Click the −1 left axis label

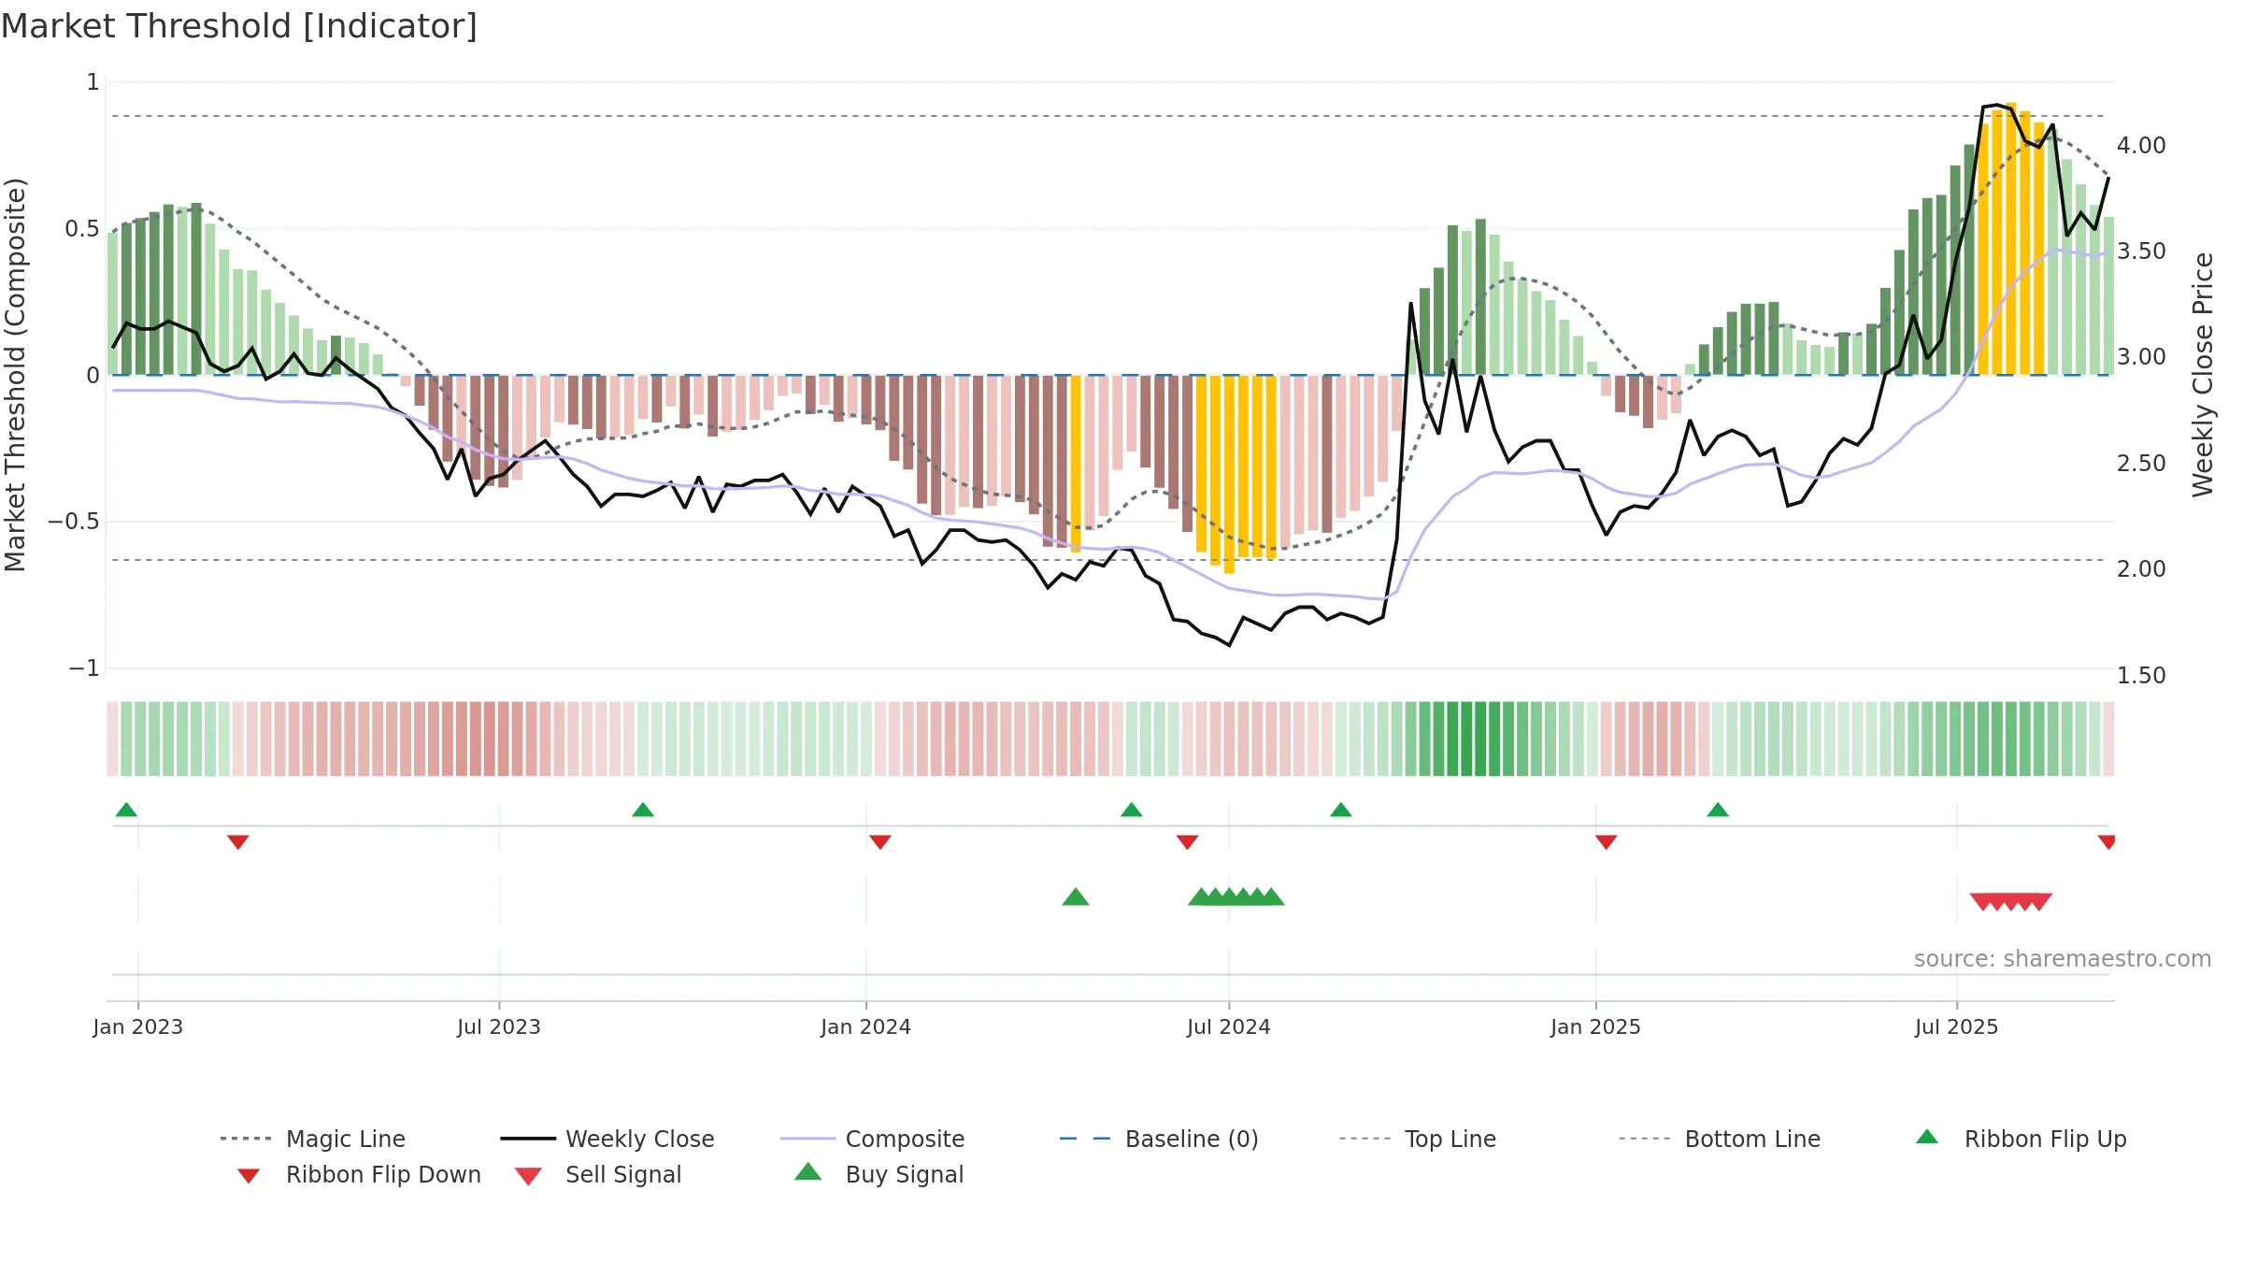[x=83, y=668]
